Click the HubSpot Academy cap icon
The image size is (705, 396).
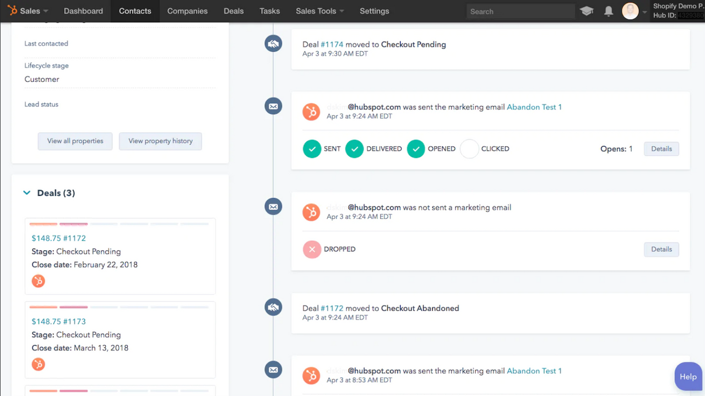[x=586, y=11]
